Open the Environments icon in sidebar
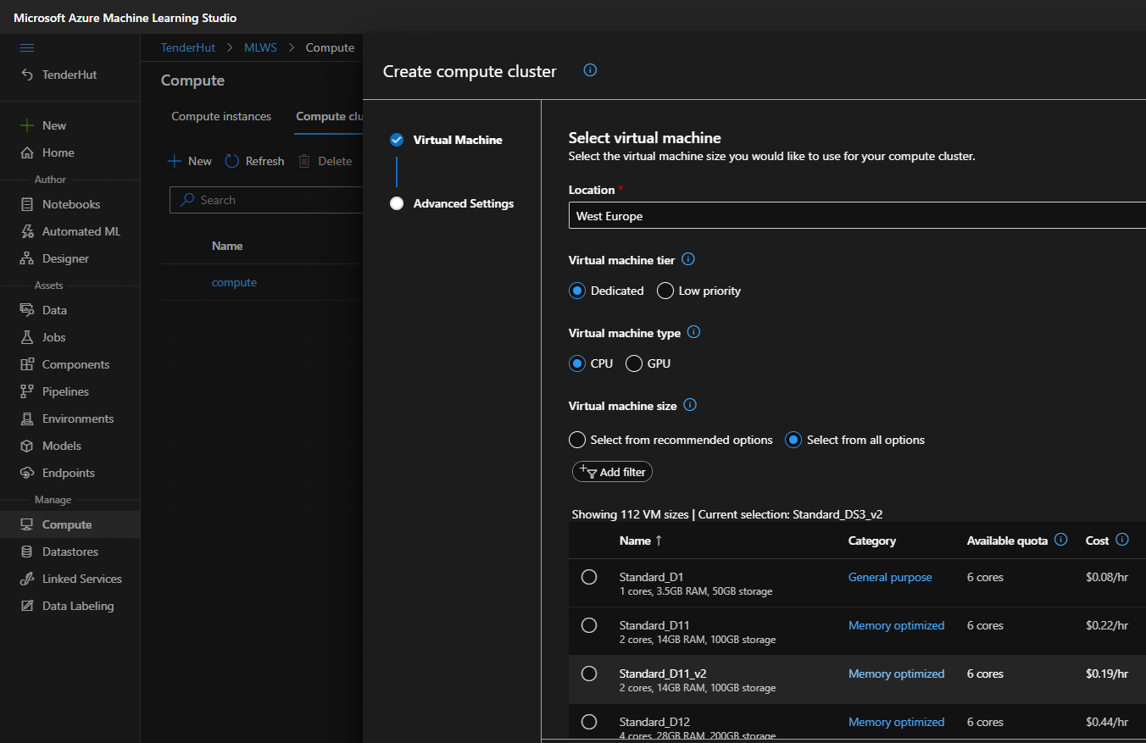The image size is (1146, 743). (x=27, y=419)
